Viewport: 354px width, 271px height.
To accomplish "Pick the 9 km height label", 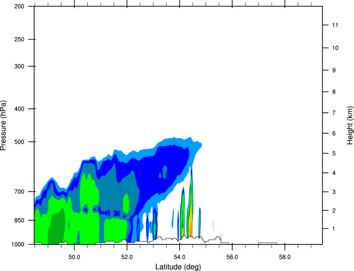I will pos(334,70).
